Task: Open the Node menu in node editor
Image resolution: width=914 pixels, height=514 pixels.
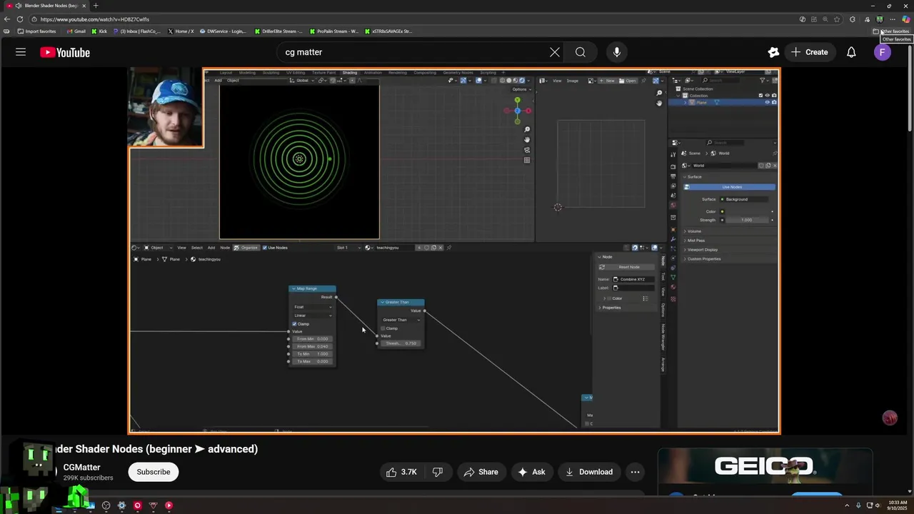Action: coord(225,248)
